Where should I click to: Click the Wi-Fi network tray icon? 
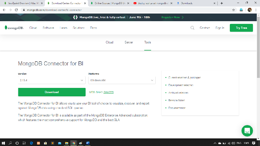[229, 143]
